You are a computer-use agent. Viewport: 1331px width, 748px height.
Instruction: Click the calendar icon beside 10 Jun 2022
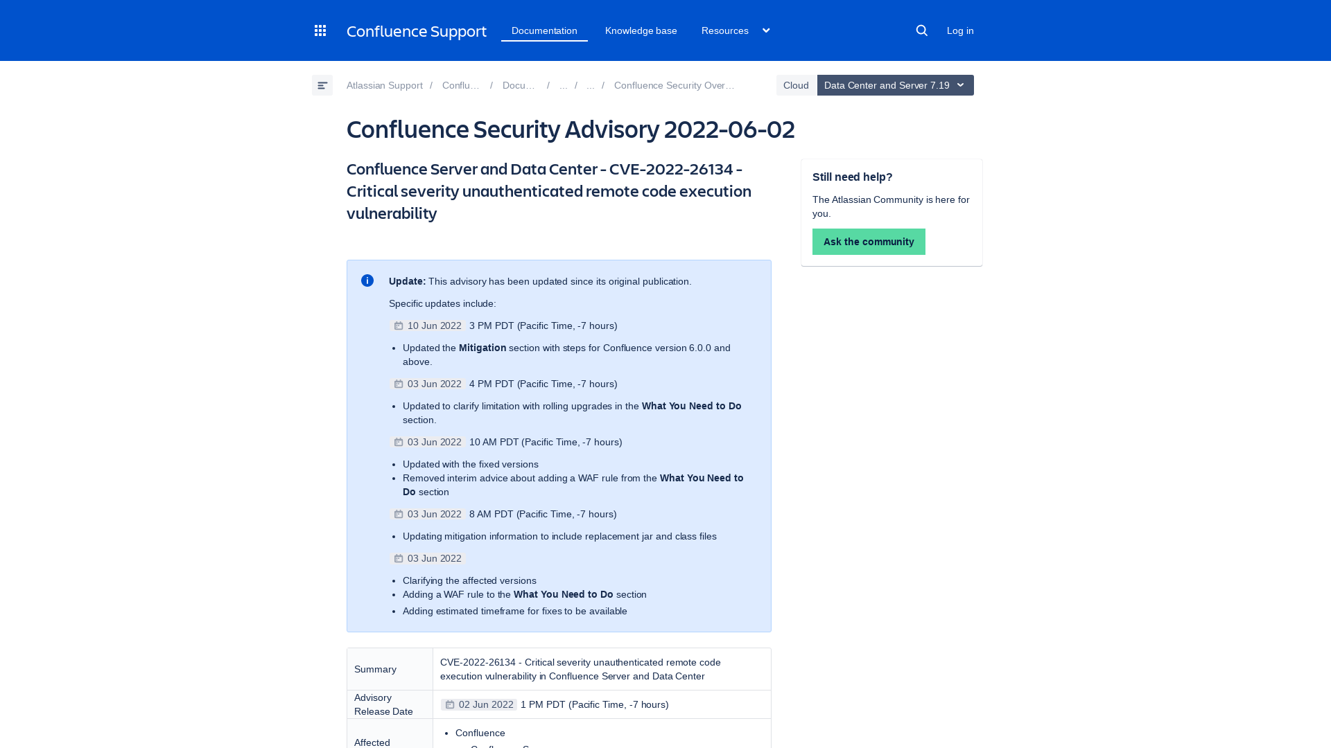click(x=398, y=325)
